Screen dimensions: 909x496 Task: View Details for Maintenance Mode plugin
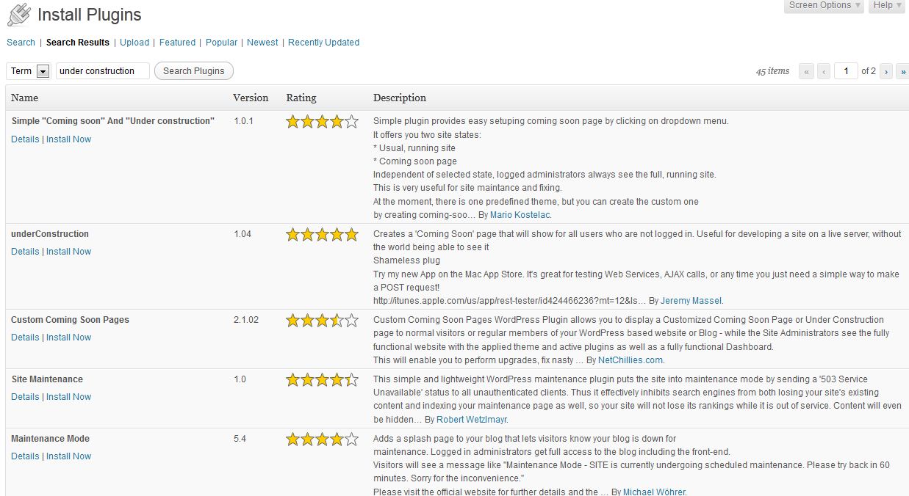tap(25, 456)
